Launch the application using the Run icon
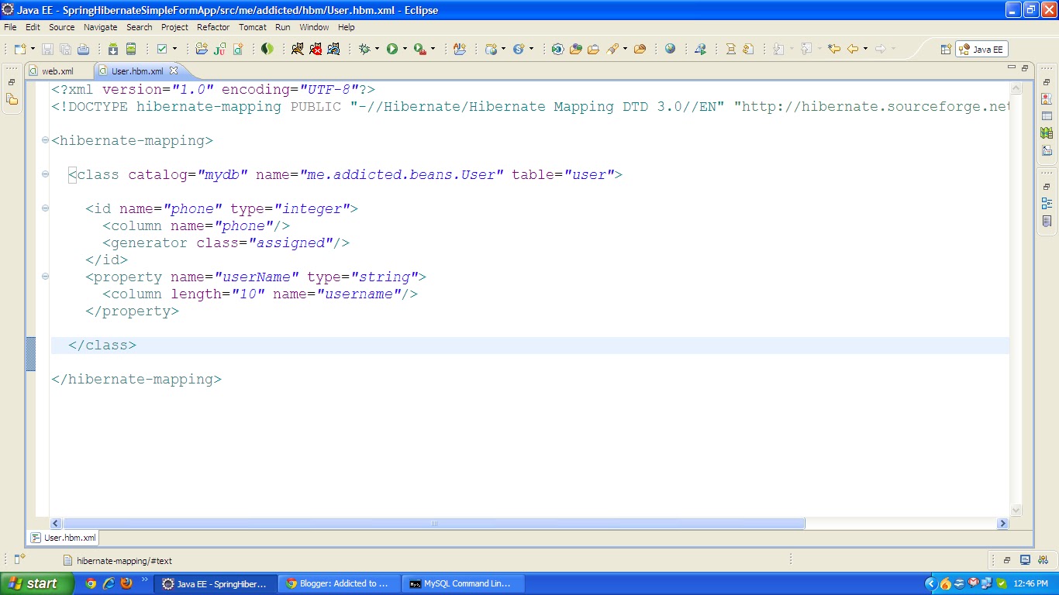 coord(392,48)
